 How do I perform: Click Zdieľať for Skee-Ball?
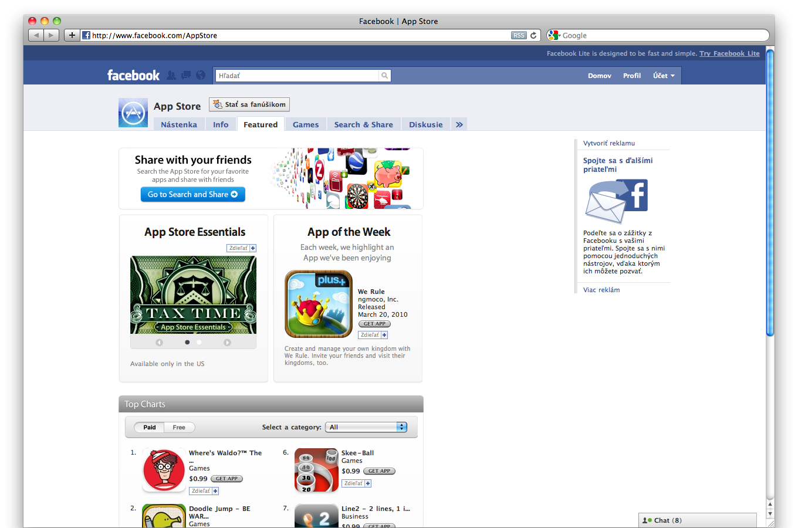(x=357, y=483)
